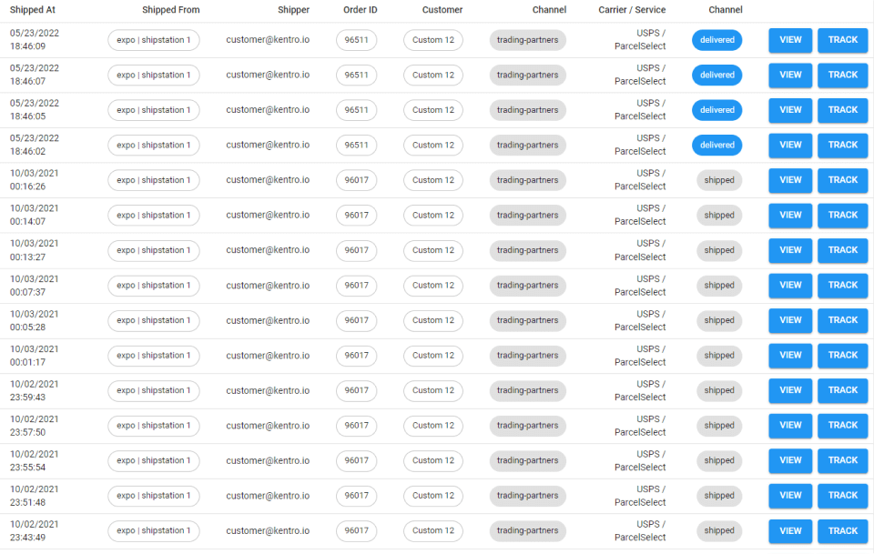Click order ID 96511 chip in 18:46:09 row
Screen dimensions: 874x554
(x=356, y=40)
